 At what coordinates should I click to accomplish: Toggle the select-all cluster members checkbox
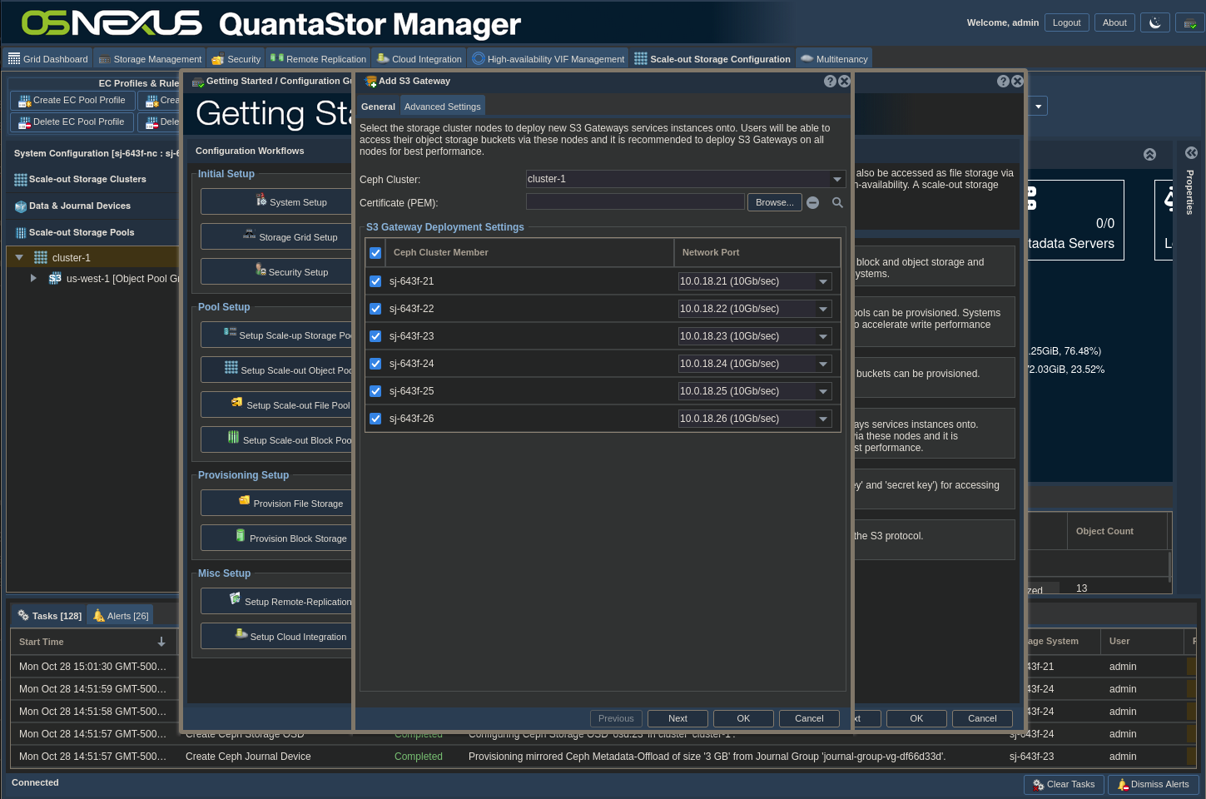click(x=375, y=253)
